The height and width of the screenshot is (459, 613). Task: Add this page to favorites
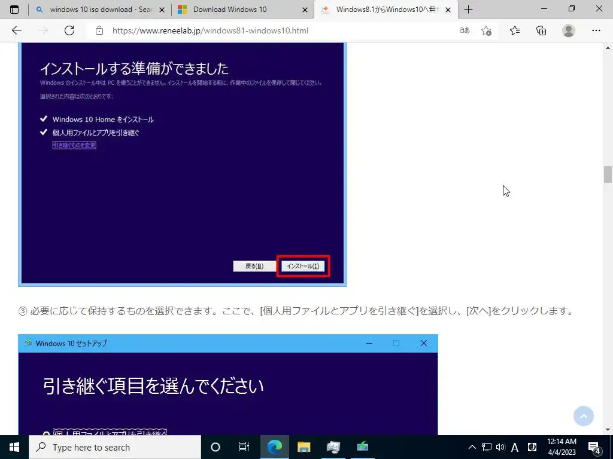click(x=486, y=30)
